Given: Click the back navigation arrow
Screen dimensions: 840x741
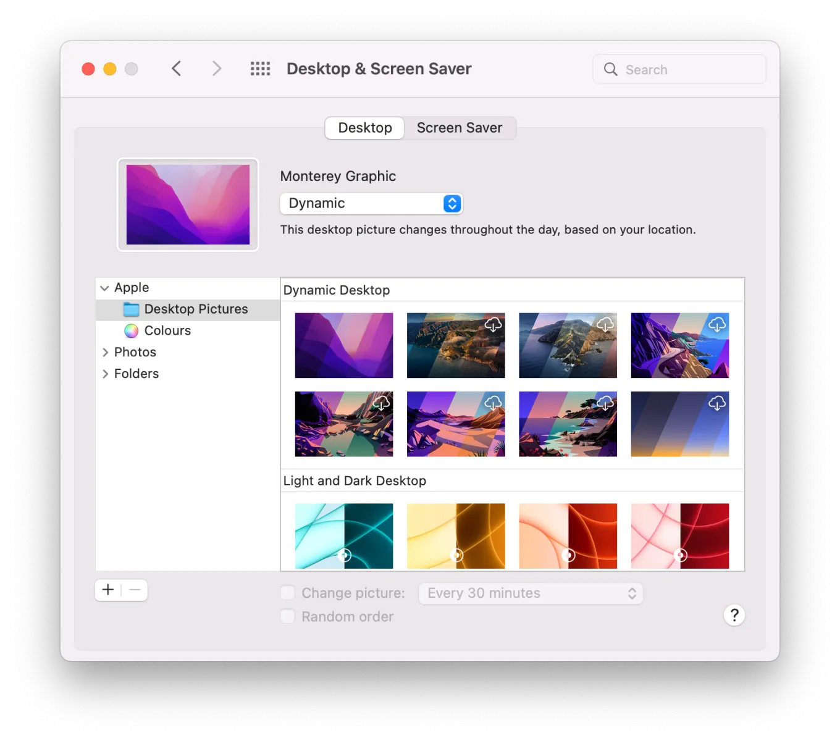Looking at the screenshot, I should [177, 69].
